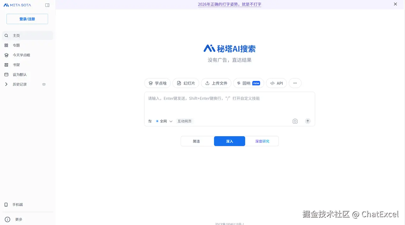Click the camera image search icon

[295, 121]
